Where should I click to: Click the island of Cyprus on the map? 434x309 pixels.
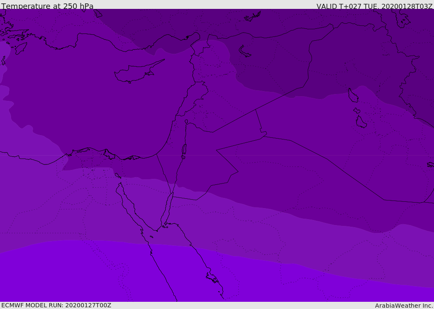pyautogui.click(x=139, y=72)
